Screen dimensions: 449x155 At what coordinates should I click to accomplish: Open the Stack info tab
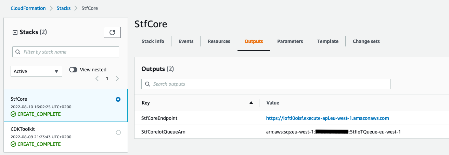coord(153,41)
